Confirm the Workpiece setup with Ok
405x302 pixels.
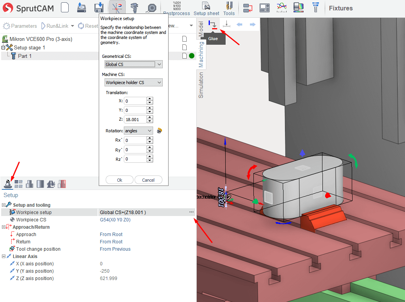(120, 180)
